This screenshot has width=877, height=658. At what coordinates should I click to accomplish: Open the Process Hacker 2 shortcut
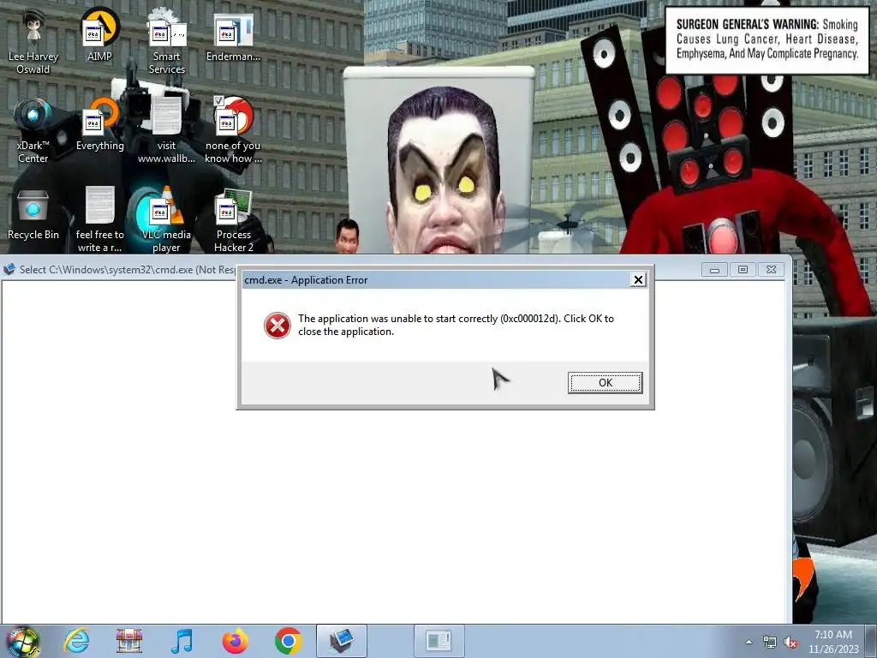tap(233, 220)
